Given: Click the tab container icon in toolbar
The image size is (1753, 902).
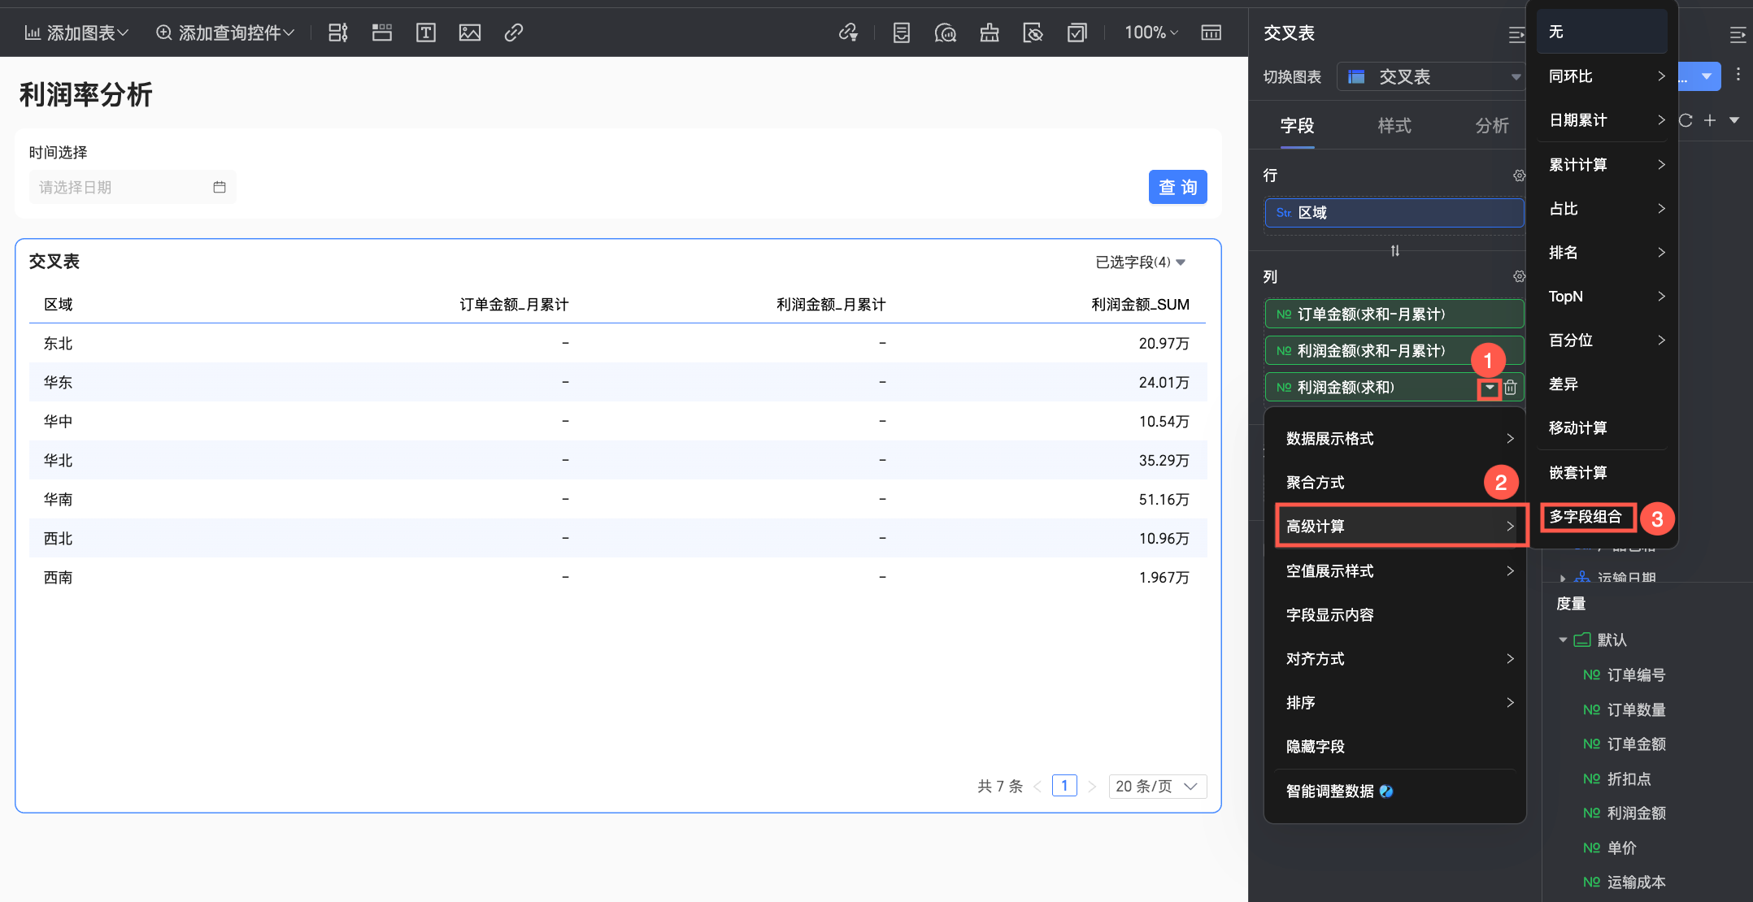Looking at the screenshot, I should click(381, 33).
